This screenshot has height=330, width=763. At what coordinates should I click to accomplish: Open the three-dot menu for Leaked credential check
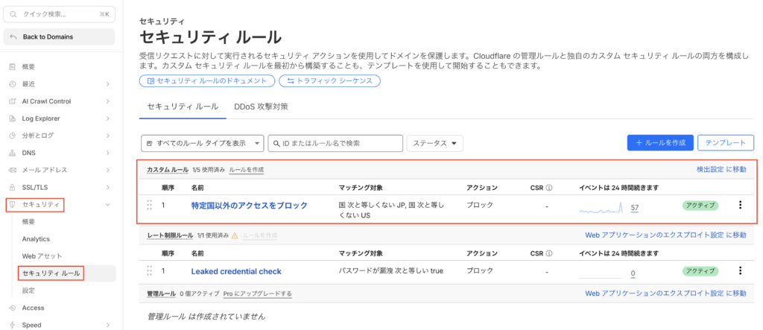click(x=740, y=271)
